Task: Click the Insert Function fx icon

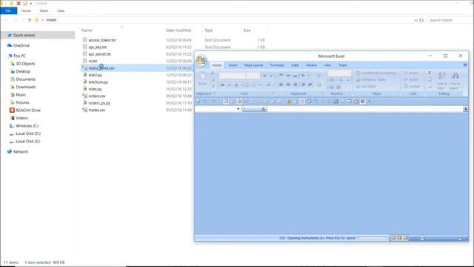Action: click(264, 109)
